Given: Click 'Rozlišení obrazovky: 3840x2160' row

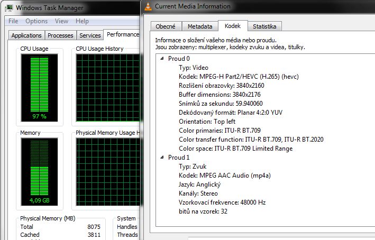Looking at the screenshot, I should click(x=222, y=86).
